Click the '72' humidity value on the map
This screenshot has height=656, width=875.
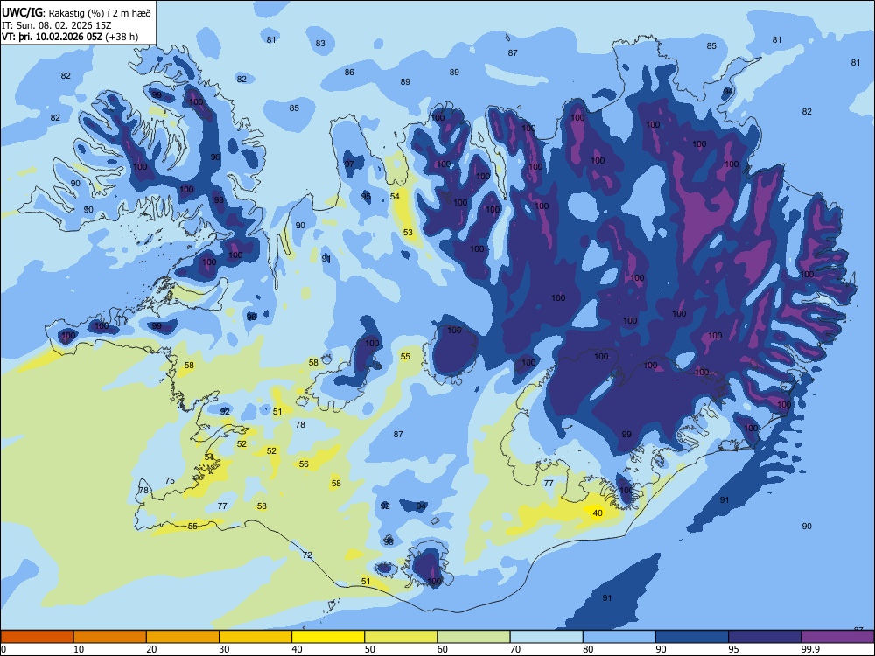click(x=307, y=555)
